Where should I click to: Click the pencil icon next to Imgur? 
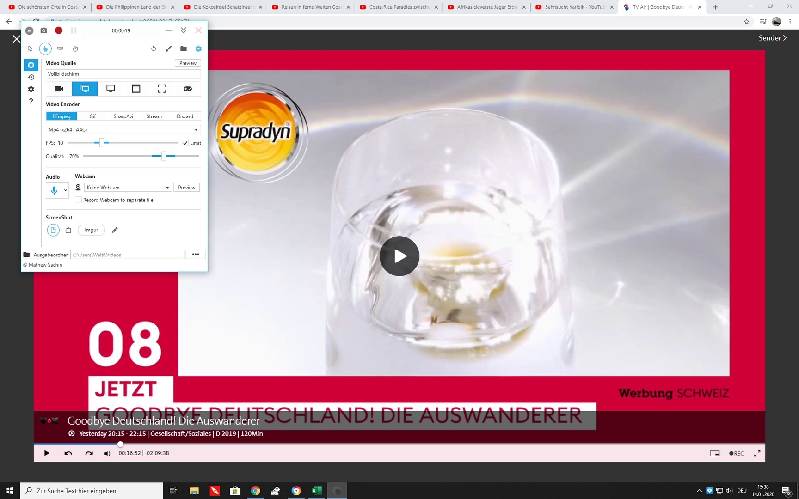(115, 230)
